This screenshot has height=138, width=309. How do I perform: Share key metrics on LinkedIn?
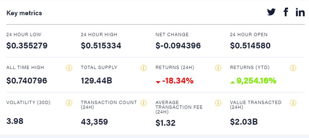[300, 12]
